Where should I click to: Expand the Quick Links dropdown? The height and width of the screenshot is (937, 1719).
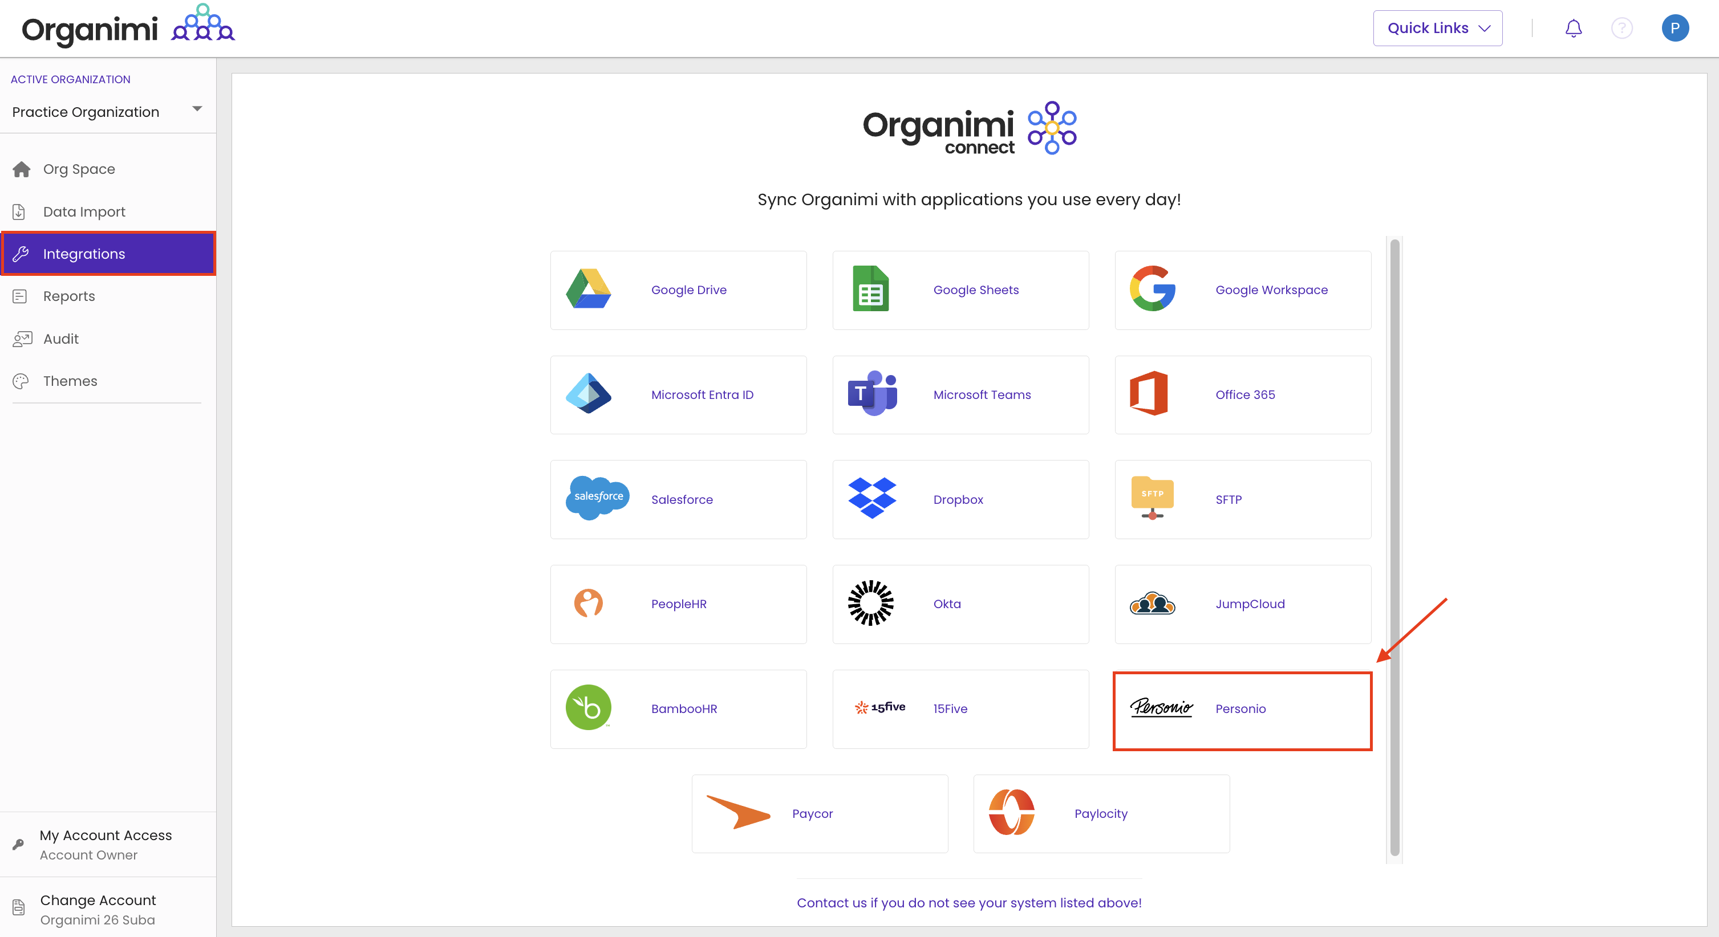[x=1437, y=28]
